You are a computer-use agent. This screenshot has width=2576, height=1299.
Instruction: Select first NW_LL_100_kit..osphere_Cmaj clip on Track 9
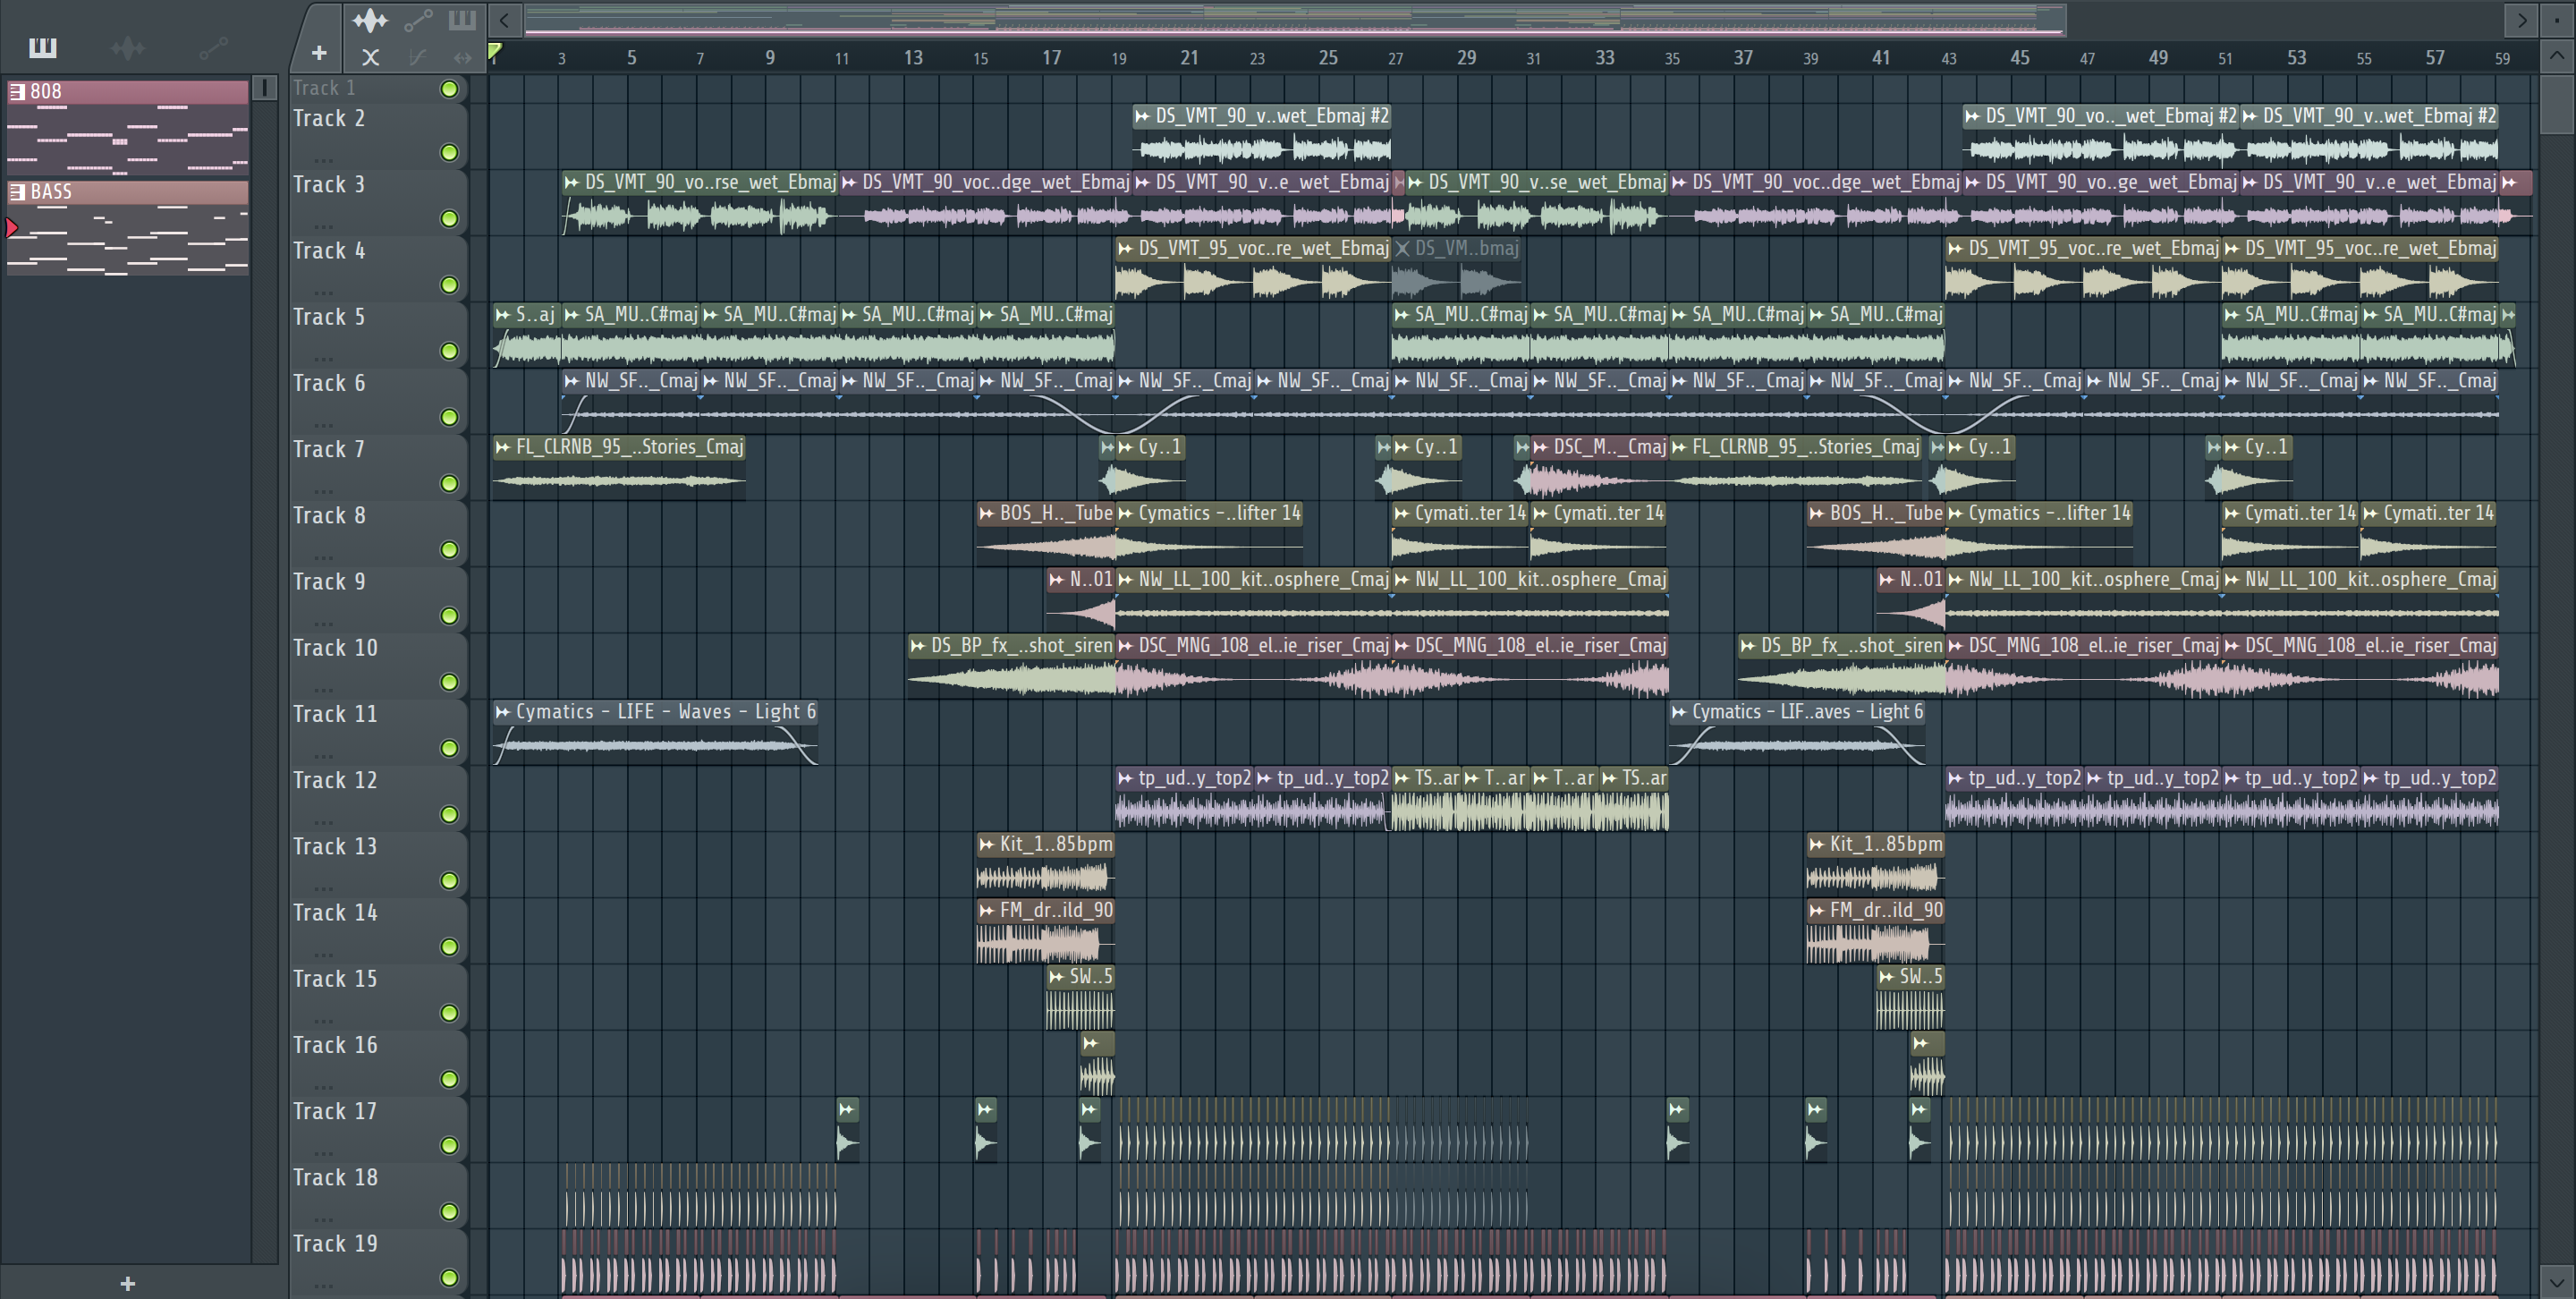(1253, 600)
